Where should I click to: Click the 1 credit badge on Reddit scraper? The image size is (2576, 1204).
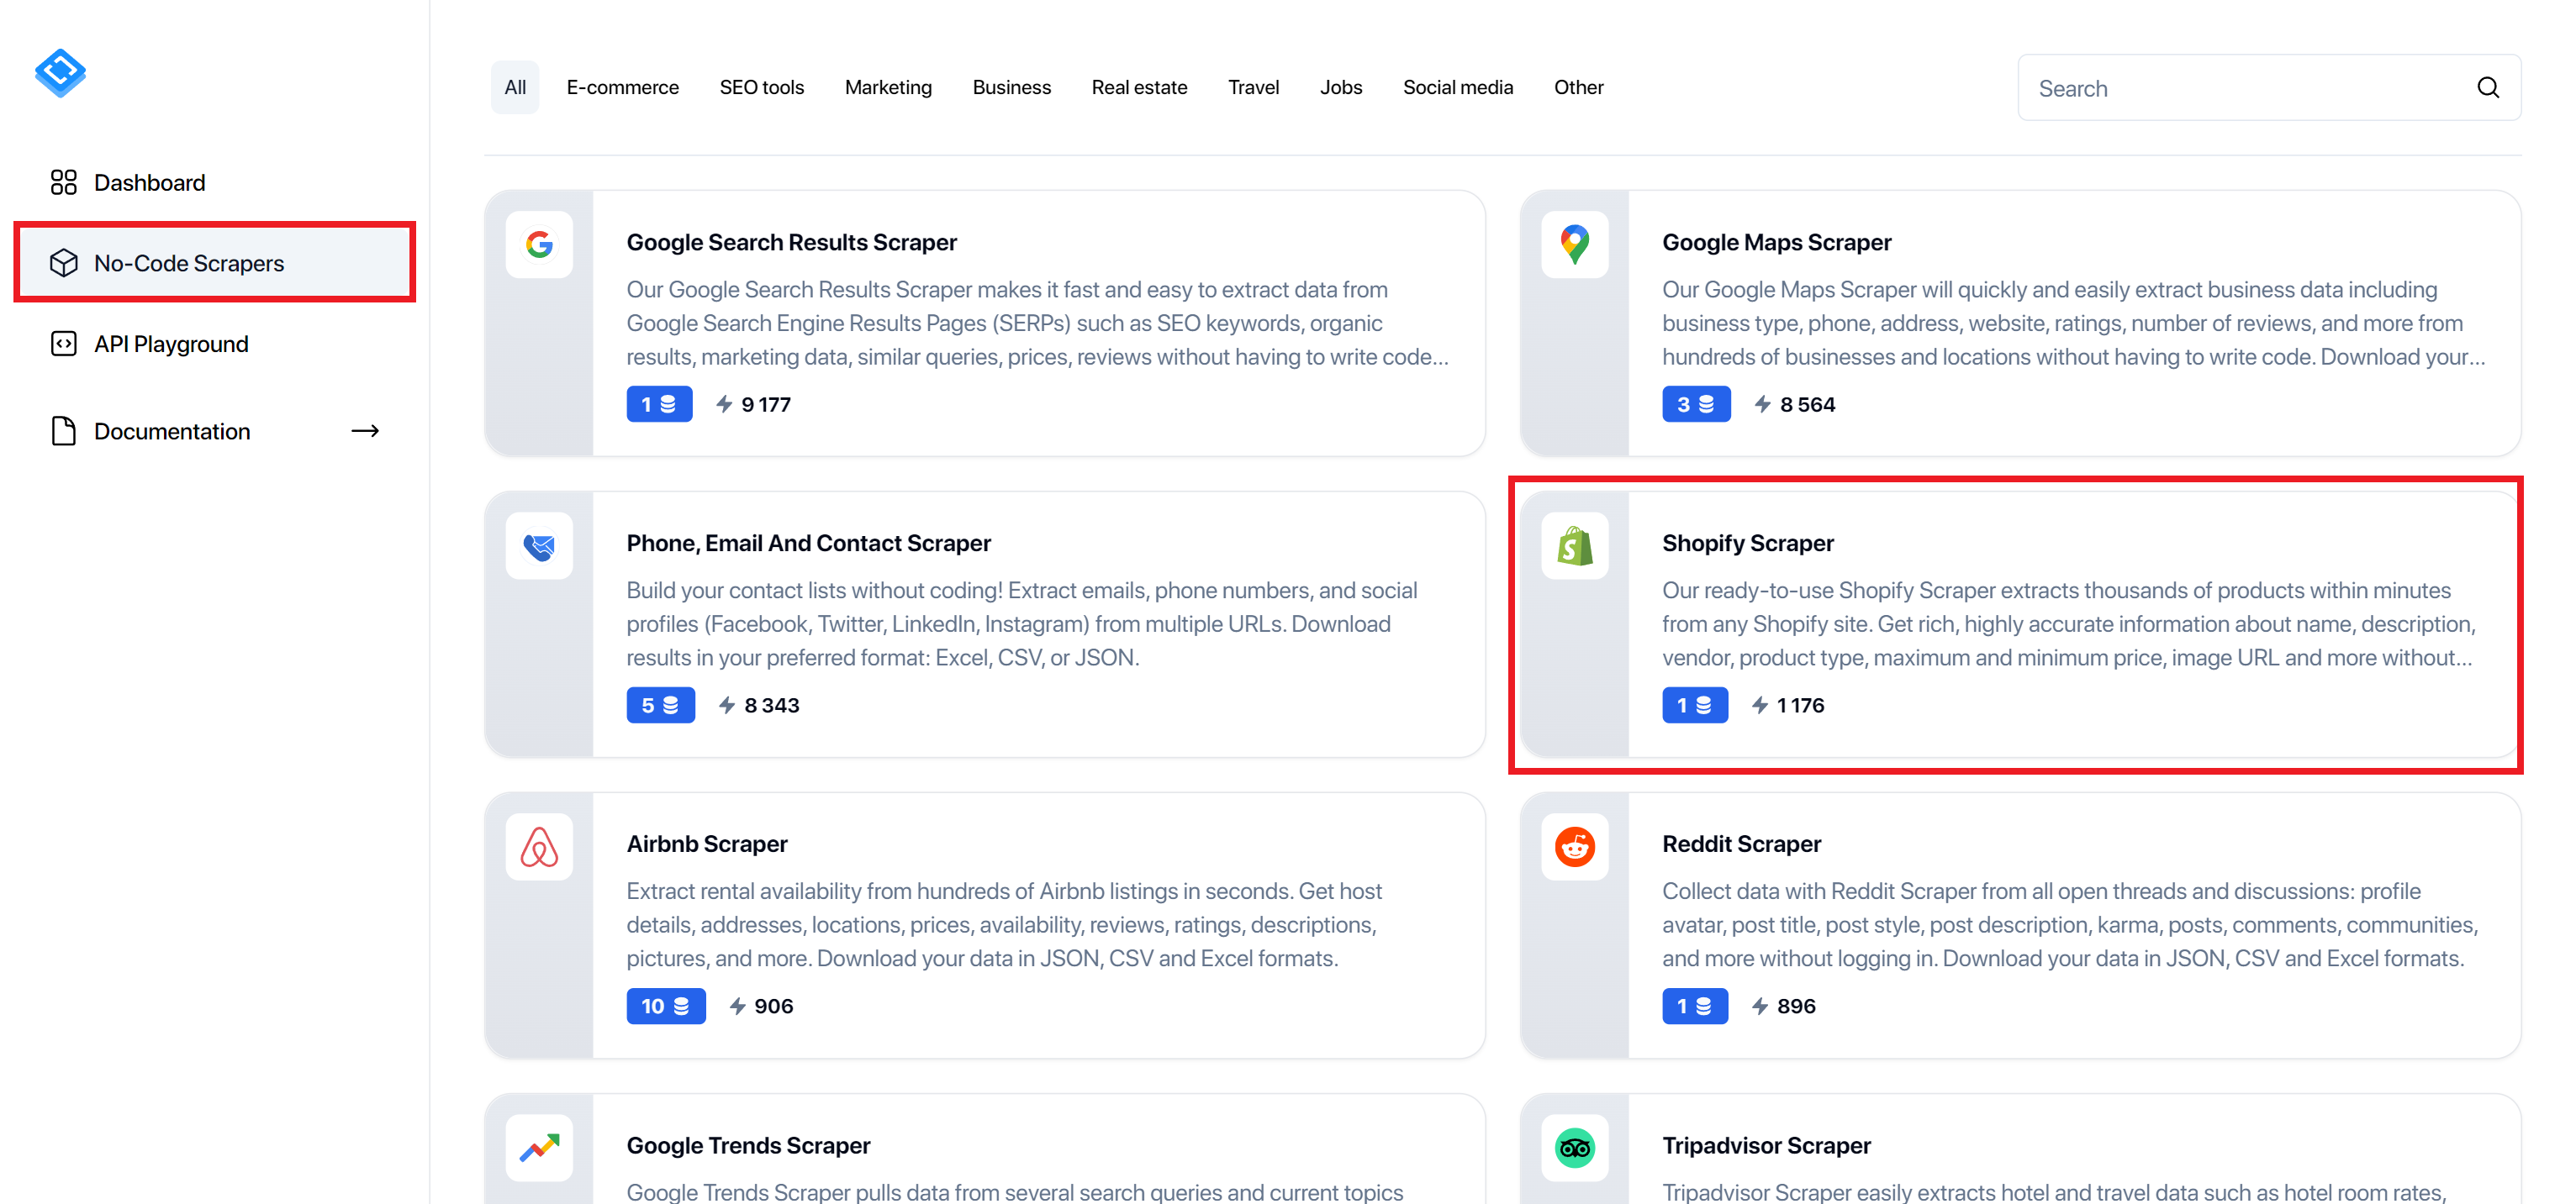(1696, 1005)
